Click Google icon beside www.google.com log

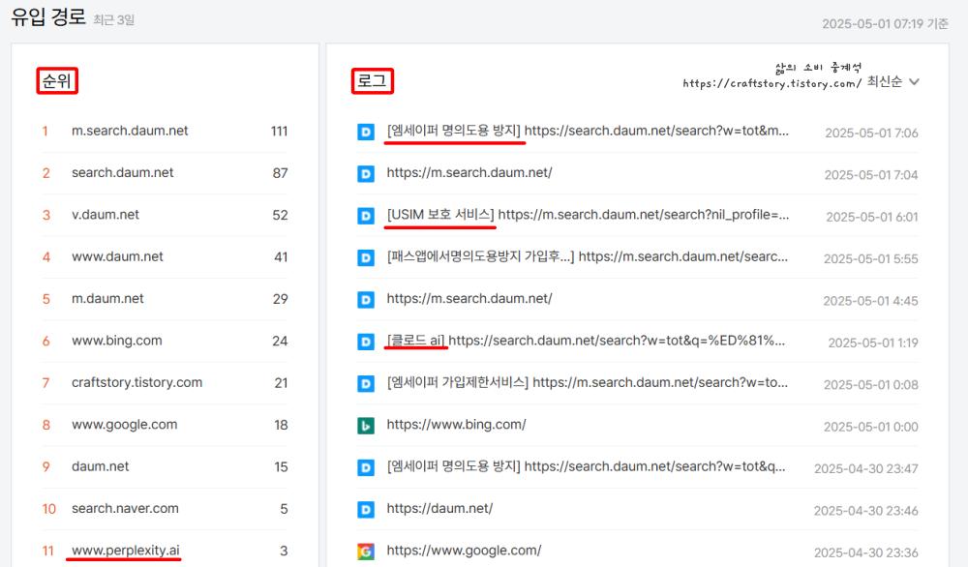pos(366,551)
